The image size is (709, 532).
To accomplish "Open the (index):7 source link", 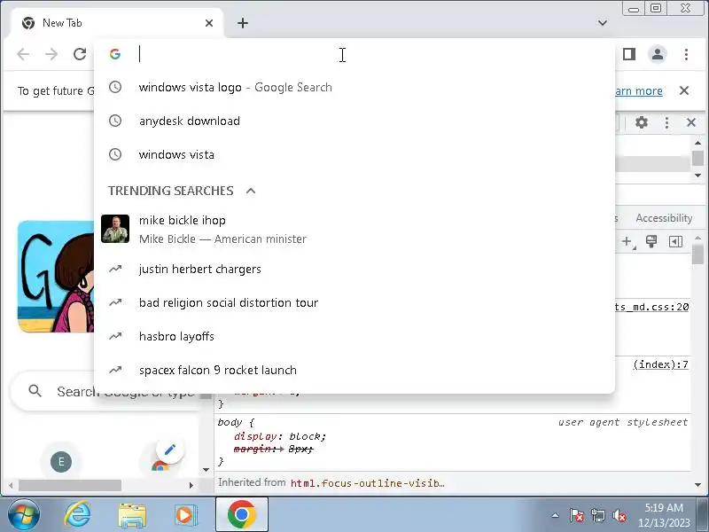I will (660, 364).
